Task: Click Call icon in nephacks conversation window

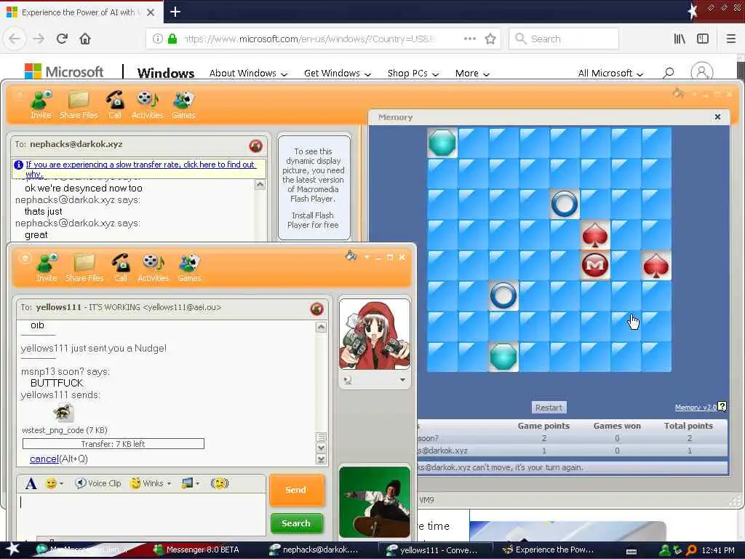Action: pyautogui.click(x=115, y=104)
